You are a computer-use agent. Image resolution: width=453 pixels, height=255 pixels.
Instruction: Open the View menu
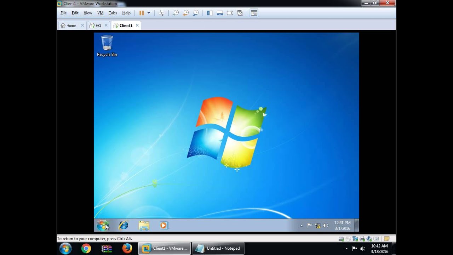[x=88, y=13]
